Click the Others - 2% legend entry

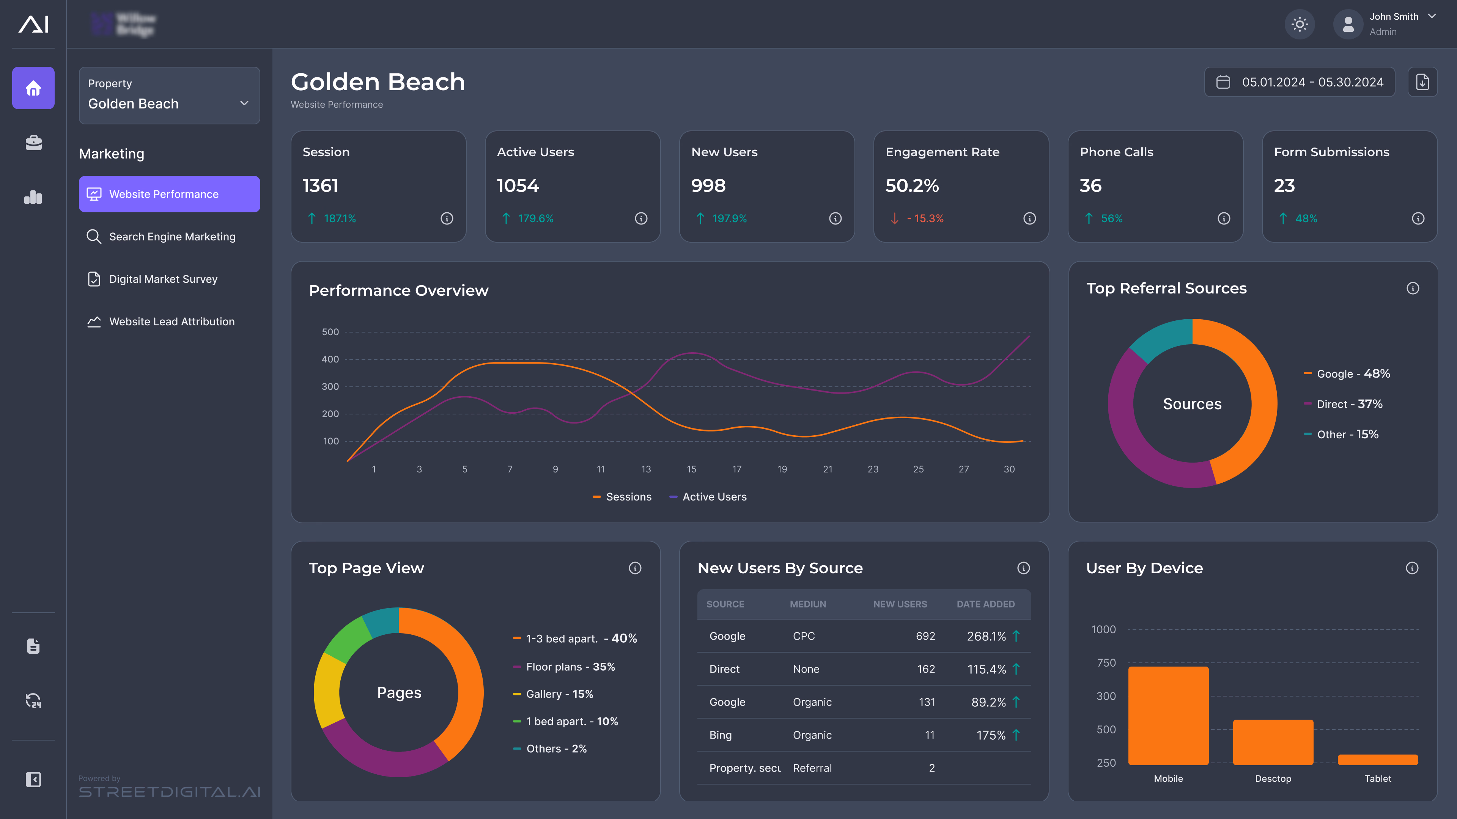(x=550, y=749)
